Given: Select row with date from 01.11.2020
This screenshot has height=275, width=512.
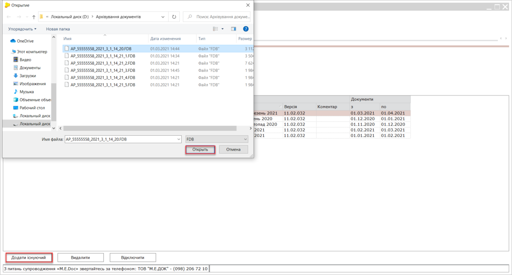Looking at the screenshot, I should pyautogui.click(x=332, y=124).
